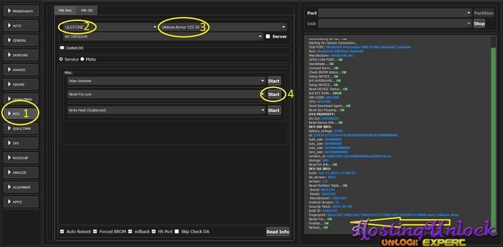Expand the Write Flash (Scatter.xml) dropdown
This screenshot has width=503, height=247.
(167, 110)
